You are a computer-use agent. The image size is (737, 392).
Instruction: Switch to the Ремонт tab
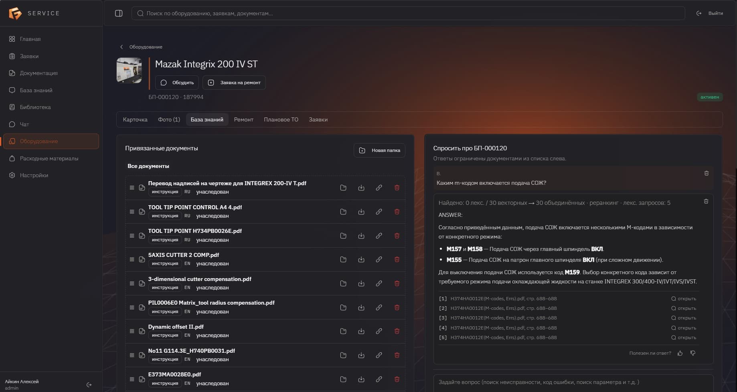[244, 119]
